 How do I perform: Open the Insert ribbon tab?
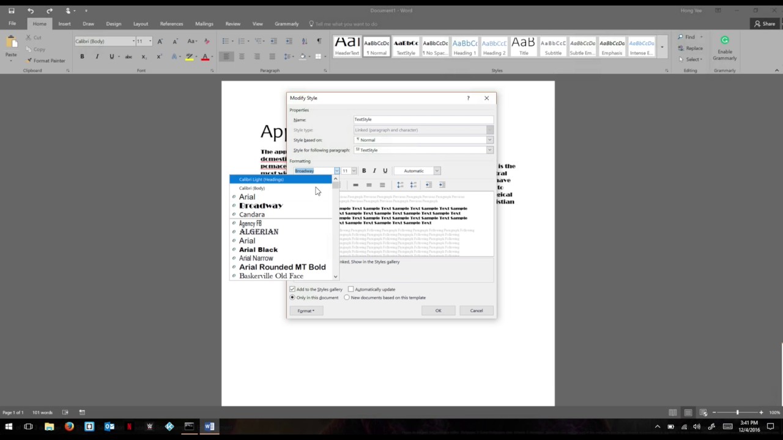tap(64, 24)
